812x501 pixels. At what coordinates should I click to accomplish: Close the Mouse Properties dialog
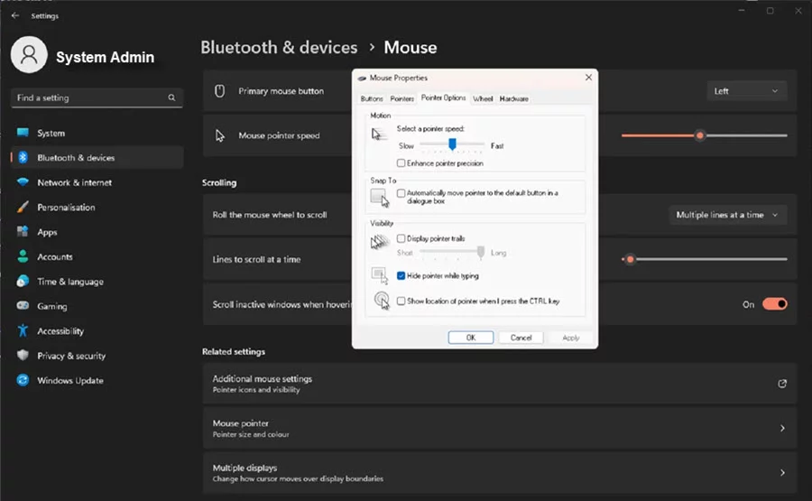588,78
